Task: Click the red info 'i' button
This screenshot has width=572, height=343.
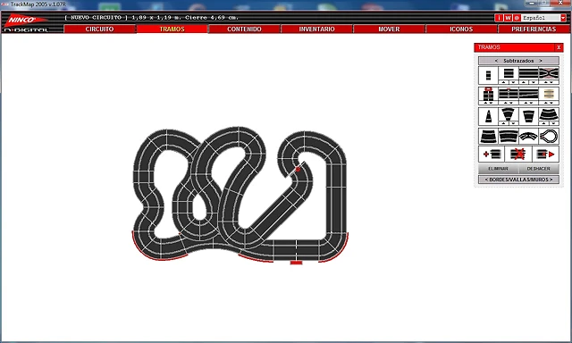Action: [x=499, y=18]
